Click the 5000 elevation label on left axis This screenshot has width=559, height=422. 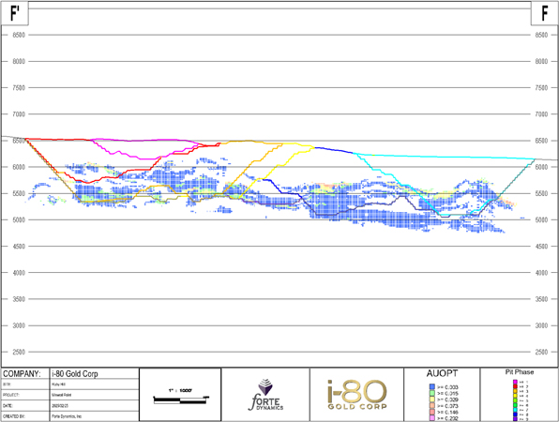[19, 220]
